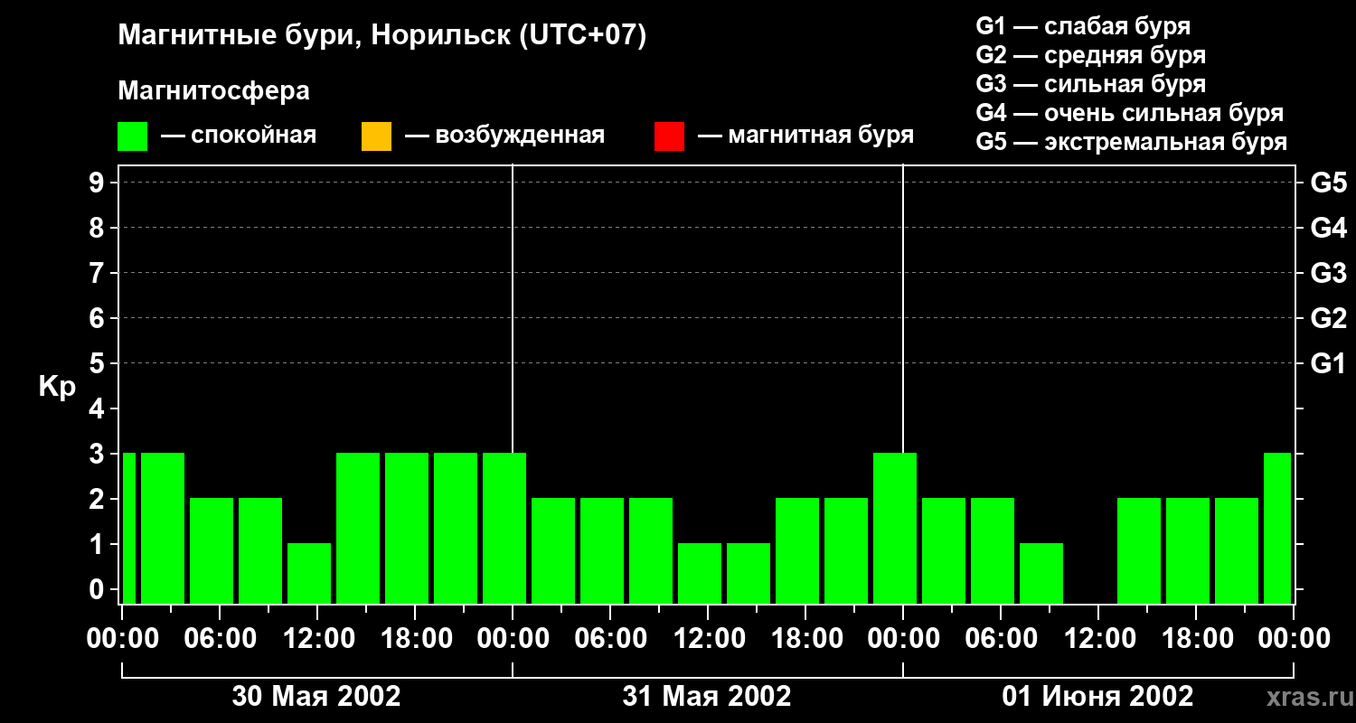Click the Kp axis value 9
The width and height of the screenshot is (1356, 723).
coord(99,183)
